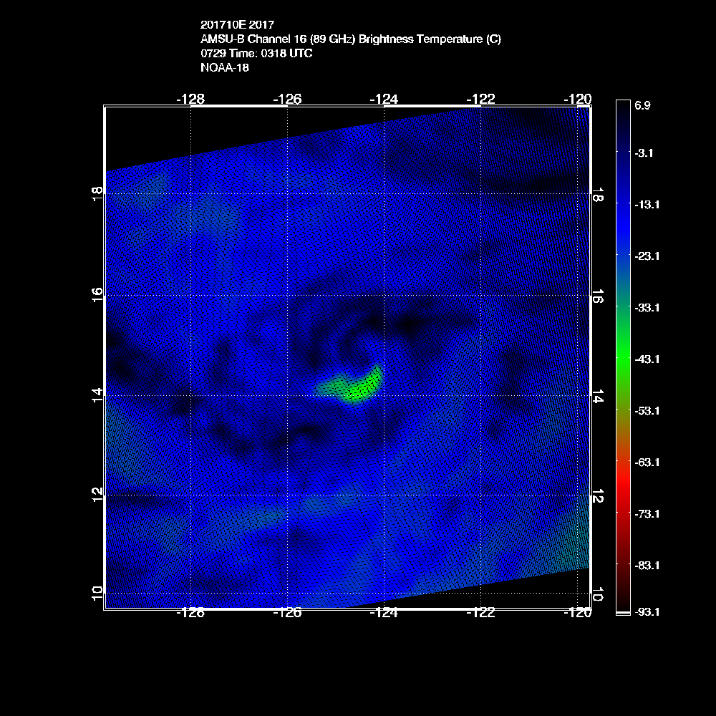716x716 pixels.
Task: Click the 'AMSU-B Channel 16 (89 GHz) Brightness Temperature (C)' heading
Action: click(351, 39)
